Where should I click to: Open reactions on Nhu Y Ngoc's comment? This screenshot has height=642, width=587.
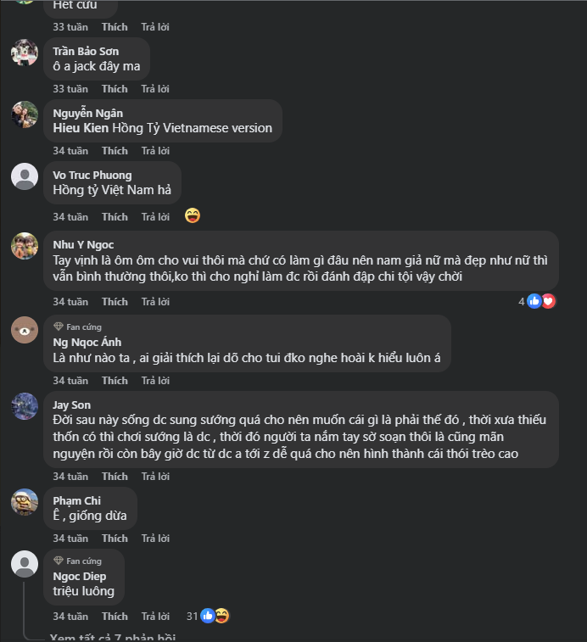(x=540, y=301)
